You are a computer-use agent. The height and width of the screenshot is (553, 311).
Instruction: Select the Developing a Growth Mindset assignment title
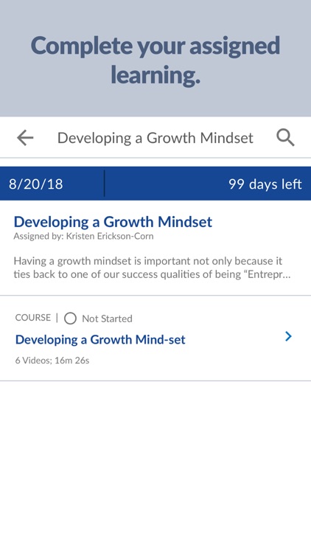point(113,222)
